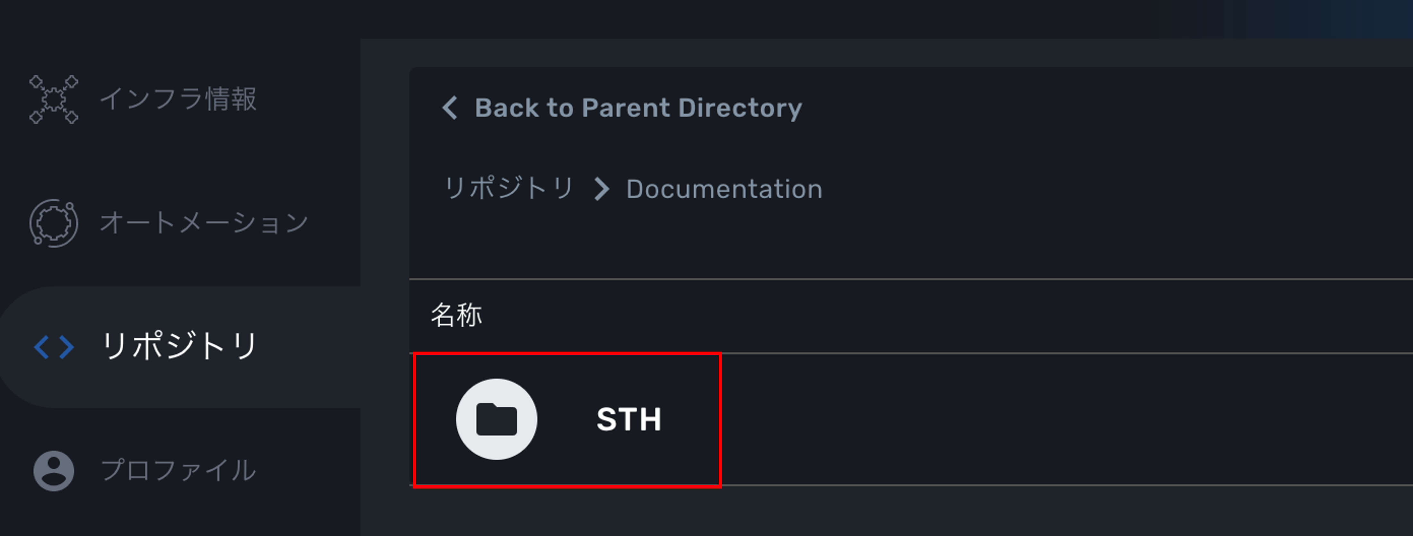Click the オートメーション gear cycle icon

(54, 223)
